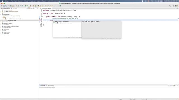Click the Open Type toolbar icon

coord(39,6)
